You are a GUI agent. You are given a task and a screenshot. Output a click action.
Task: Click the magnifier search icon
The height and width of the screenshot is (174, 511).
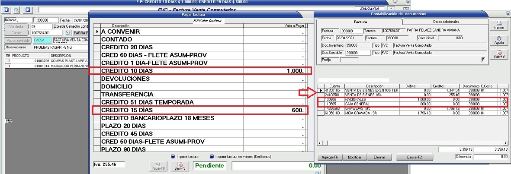coord(16,9)
